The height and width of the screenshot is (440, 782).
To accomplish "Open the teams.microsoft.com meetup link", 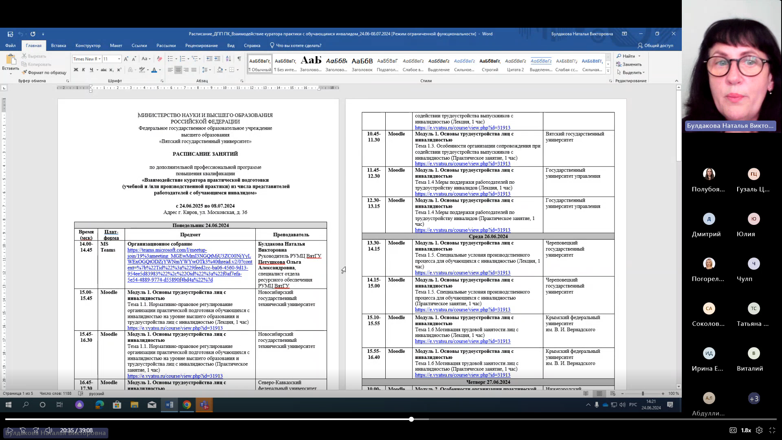I will [x=189, y=265].
